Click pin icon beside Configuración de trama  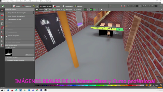tap(34, 60)
